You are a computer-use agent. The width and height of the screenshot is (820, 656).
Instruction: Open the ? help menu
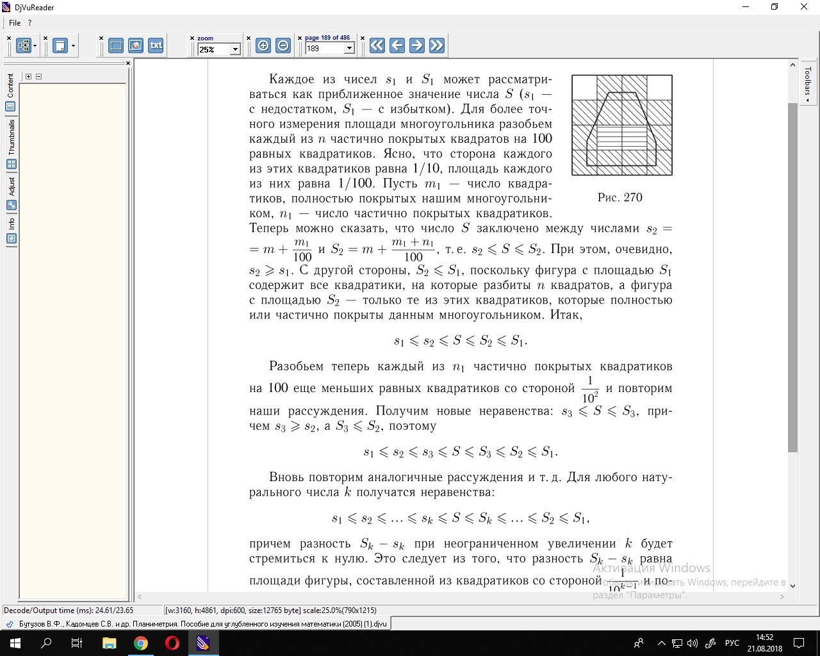tap(29, 23)
